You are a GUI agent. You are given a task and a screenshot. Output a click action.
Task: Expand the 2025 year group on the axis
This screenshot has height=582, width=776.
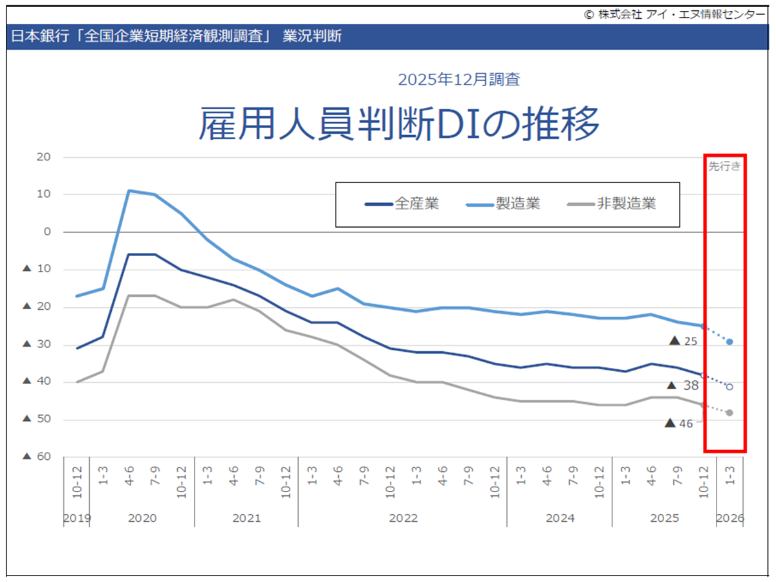click(665, 518)
